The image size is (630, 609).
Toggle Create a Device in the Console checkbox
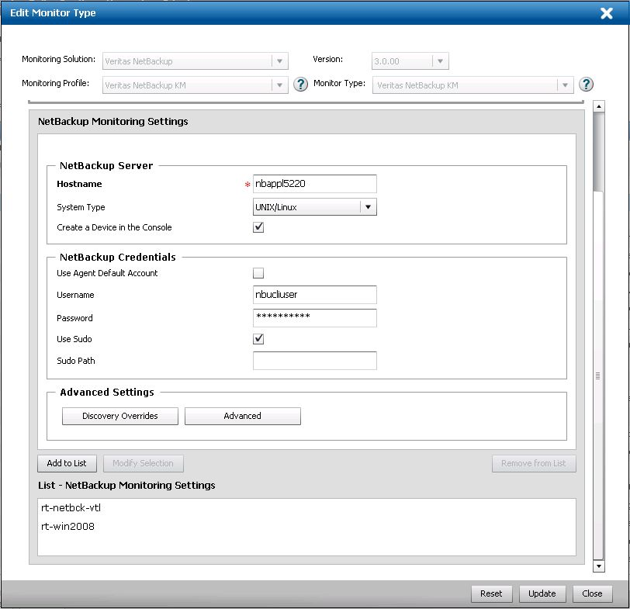259,227
